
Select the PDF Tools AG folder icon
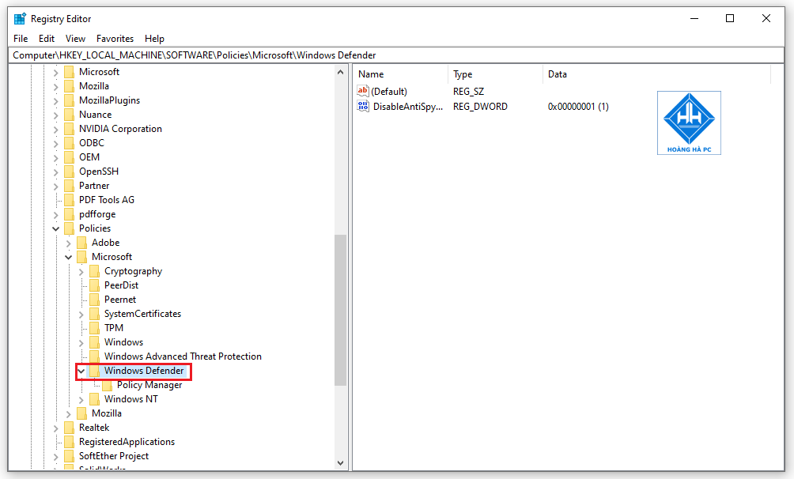tap(70, 200)
